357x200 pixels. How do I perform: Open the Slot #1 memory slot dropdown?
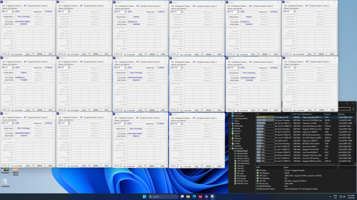click(x=12, y=12)
